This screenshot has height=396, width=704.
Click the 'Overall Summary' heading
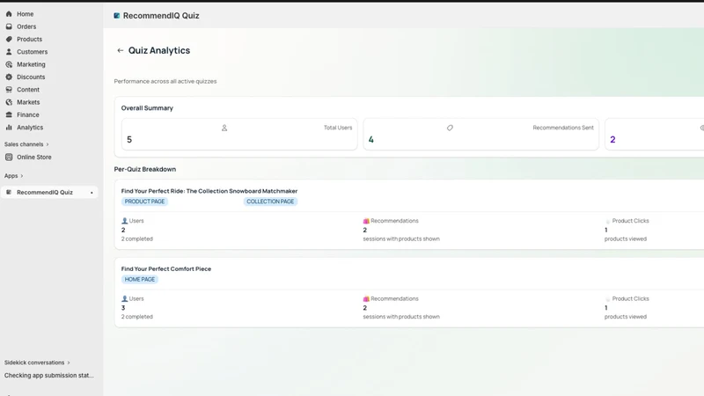pyautogui.click(x=147, y=108)
